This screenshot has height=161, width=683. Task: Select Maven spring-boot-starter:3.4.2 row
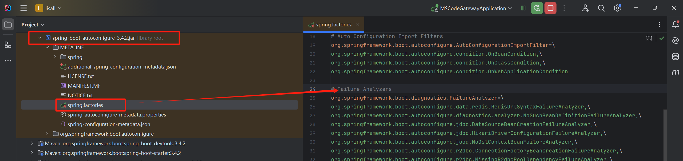point(113,153)
